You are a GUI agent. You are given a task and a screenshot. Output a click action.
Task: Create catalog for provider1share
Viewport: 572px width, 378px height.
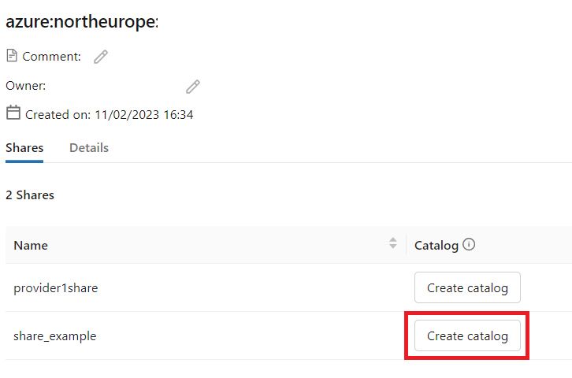point(467,287)
